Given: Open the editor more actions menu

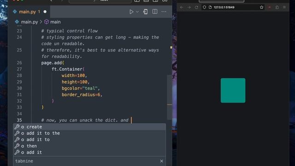Looking at the screenshot, I should pyautogui.click(x=164, y=12).
